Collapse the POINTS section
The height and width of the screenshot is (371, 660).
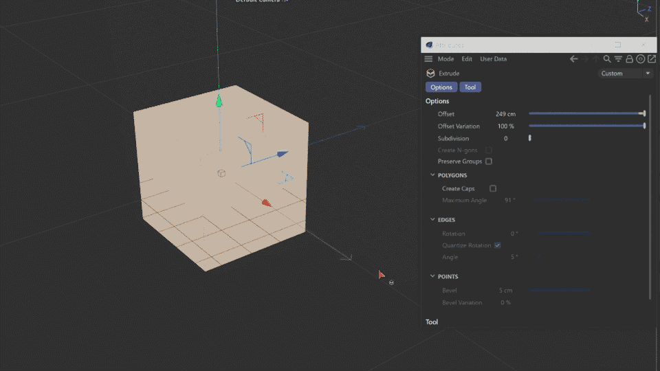tap(432, 276)
